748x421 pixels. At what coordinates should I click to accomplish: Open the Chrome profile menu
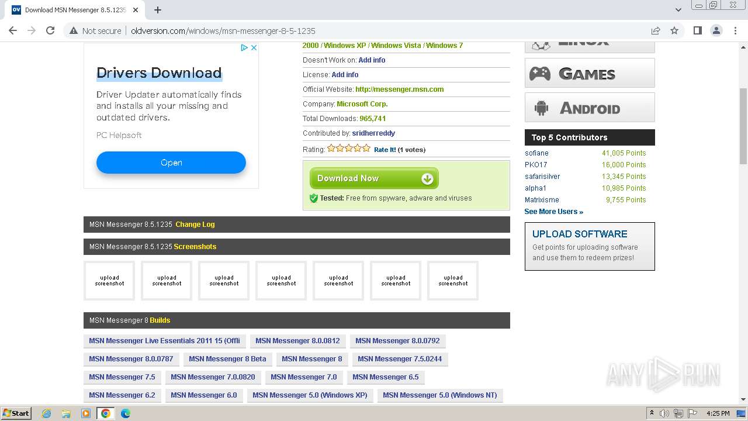tap(716, 30)
